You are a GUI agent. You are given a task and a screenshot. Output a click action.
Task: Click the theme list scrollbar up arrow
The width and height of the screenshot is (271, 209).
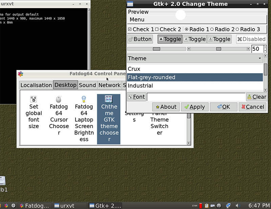[266, 56]
